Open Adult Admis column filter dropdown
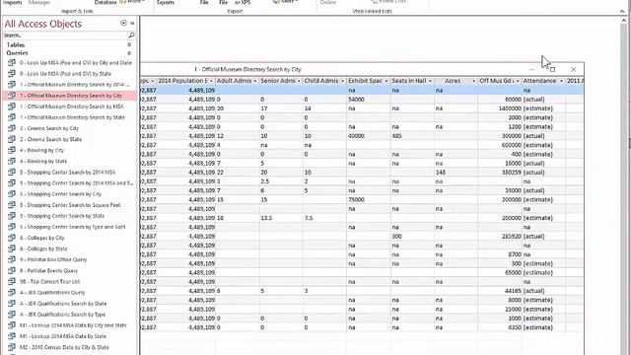 [255, 81]
